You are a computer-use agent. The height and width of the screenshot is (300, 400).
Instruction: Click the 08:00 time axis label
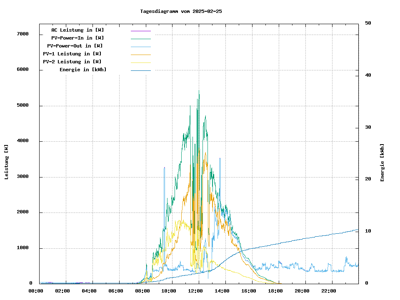[x=142, y=291]
